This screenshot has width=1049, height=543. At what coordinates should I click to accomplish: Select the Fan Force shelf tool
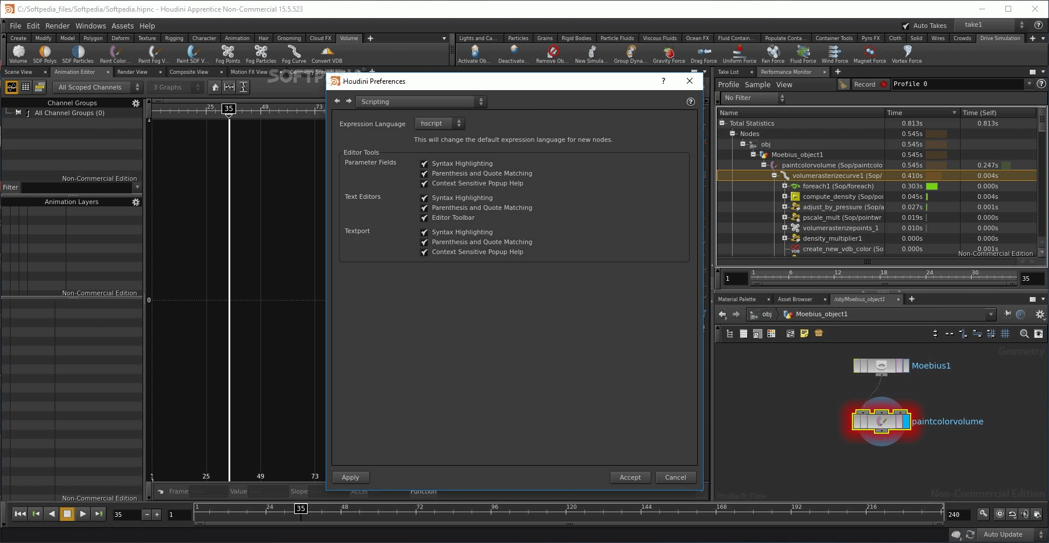coord(773,54)
